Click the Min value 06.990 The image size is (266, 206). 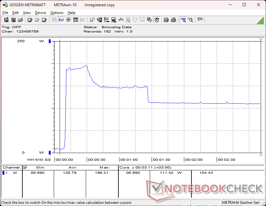(x=38, y=173)
